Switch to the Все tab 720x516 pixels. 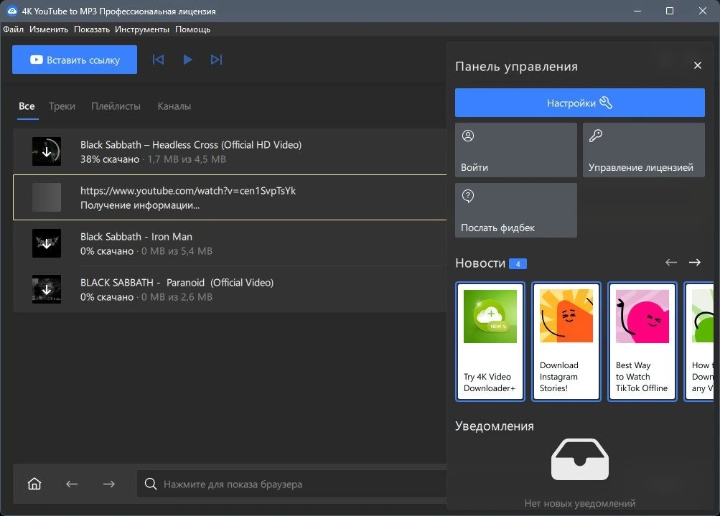pos(27,106)
